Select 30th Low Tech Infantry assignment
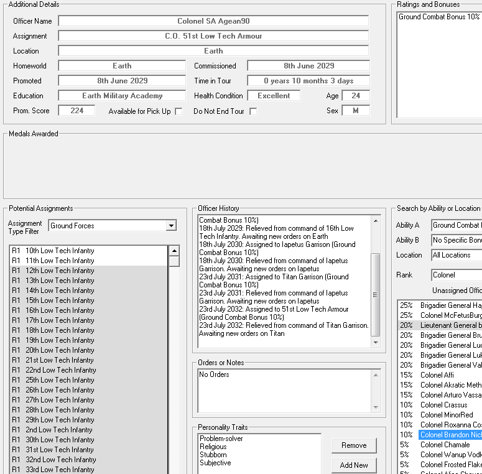Screen dimensions: 482x474 tap(89, 440)
